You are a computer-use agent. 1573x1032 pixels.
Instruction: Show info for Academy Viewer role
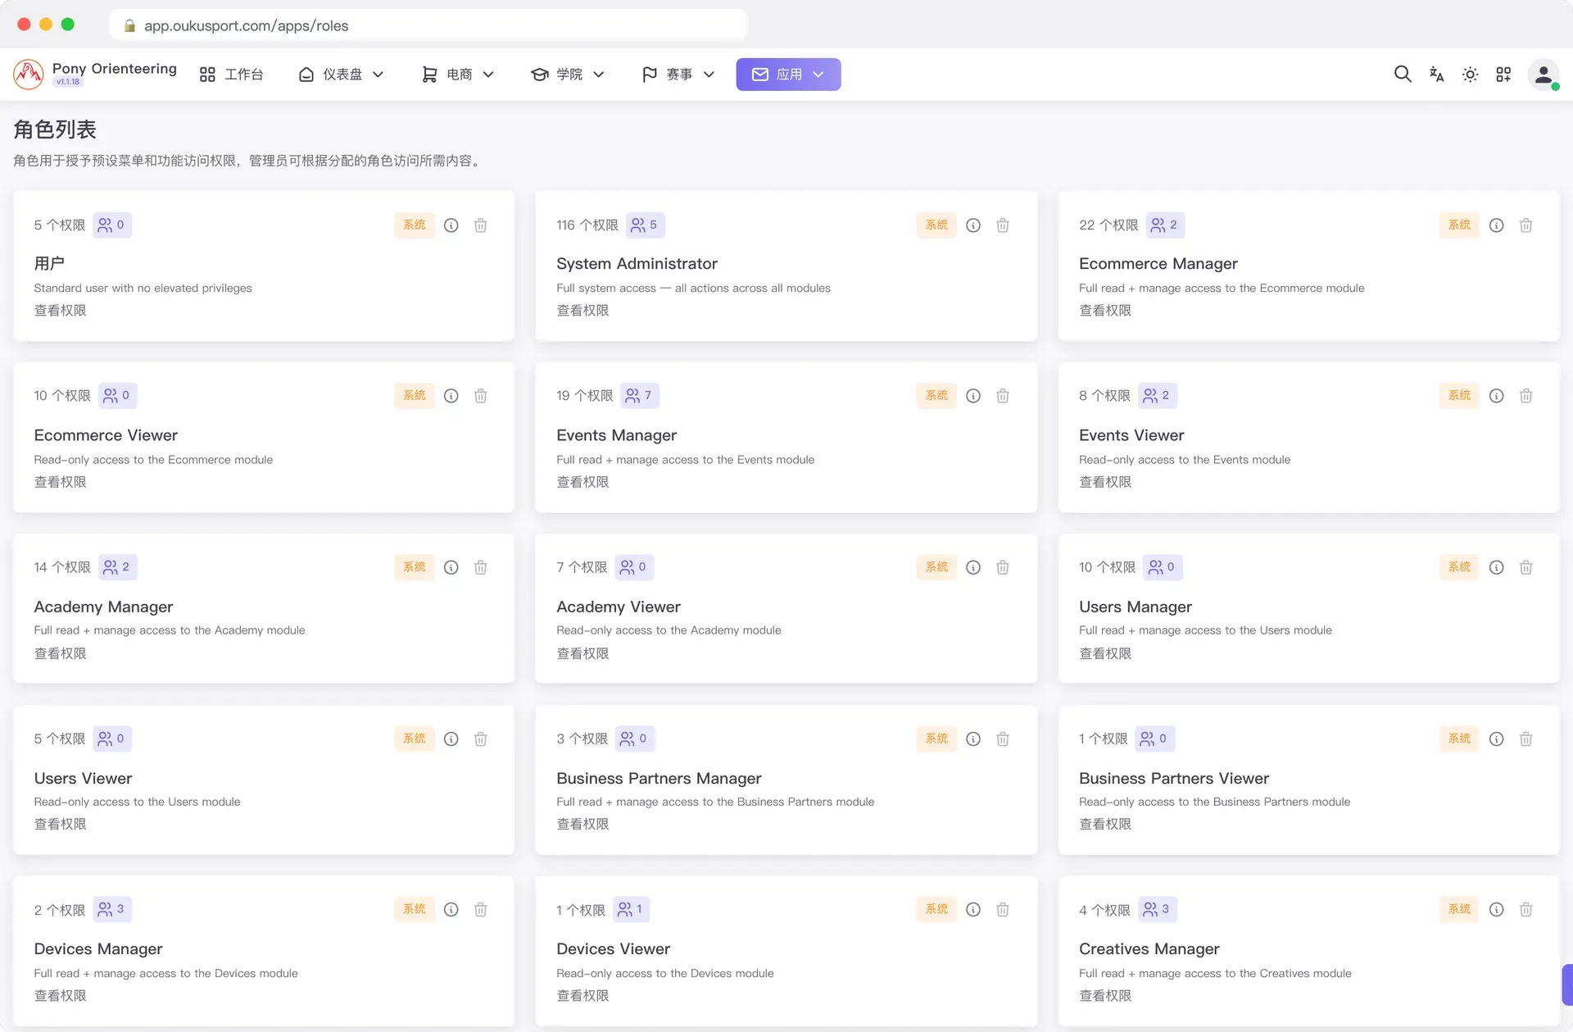(973, 567)
